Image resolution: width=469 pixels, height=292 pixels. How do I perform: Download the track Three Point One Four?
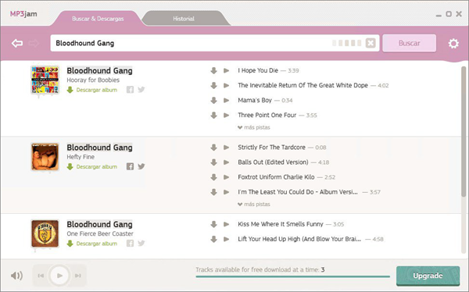coord(213,115)
